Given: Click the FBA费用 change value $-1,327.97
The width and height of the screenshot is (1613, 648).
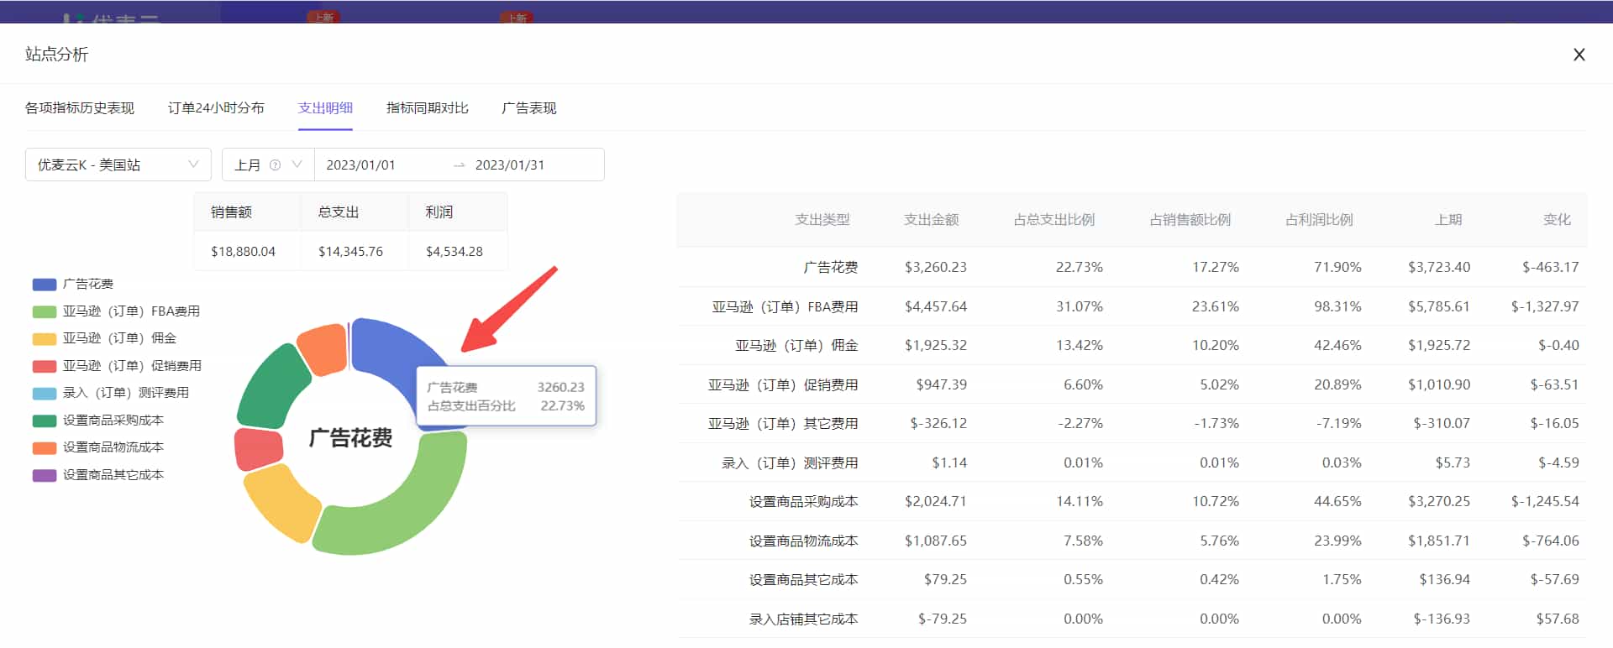Looking at the screenshot, I should [1545, 307].
